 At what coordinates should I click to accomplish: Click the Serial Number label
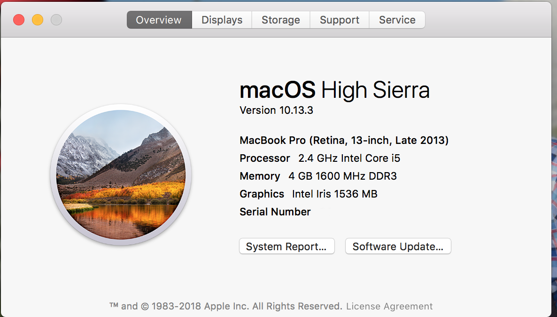tap(275, 212)
